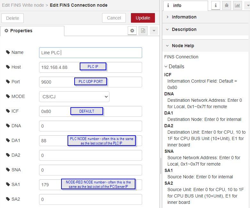Screen dimensions: 250x208
Task: Open the MODE dropdown set to CS/CJ
Action: [74, 97]
